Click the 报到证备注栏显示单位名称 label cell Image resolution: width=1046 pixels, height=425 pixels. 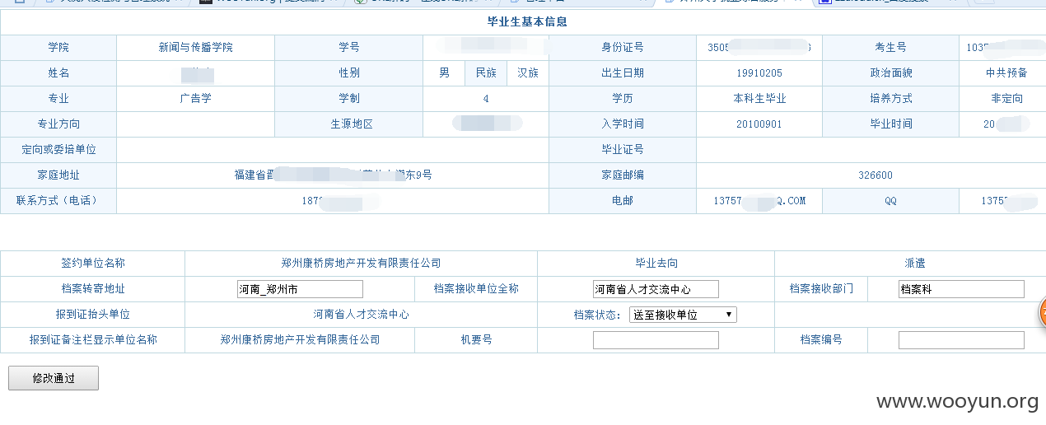[x=93, y=340]
